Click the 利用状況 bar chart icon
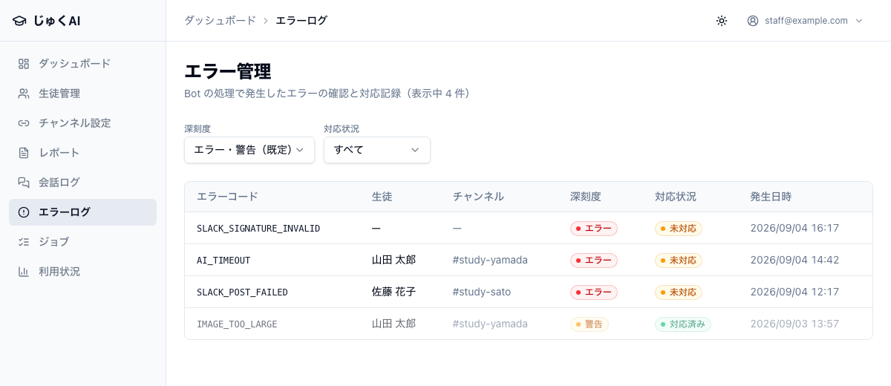This screenshot has width=891, height=386. click(24, 272)
